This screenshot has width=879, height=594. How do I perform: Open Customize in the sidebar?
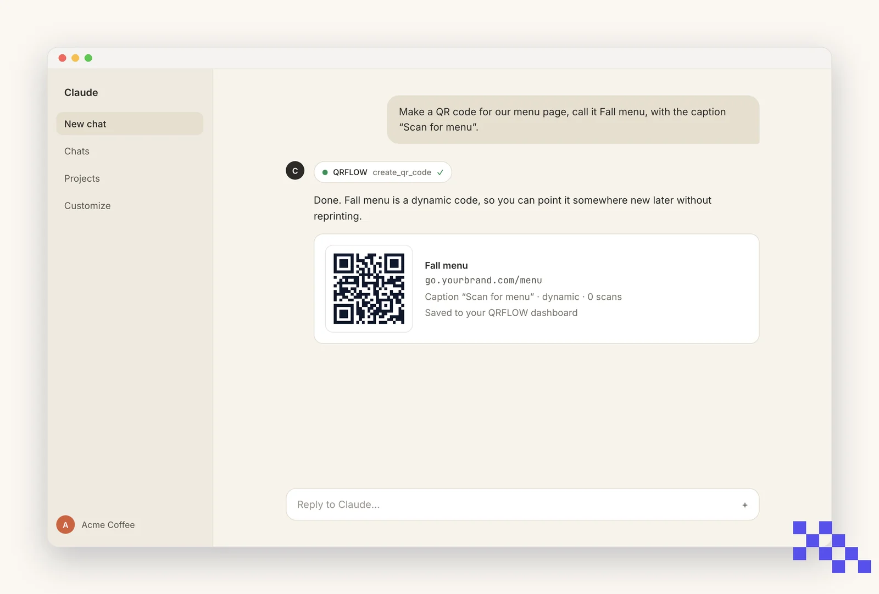click(x=87, y=206)
